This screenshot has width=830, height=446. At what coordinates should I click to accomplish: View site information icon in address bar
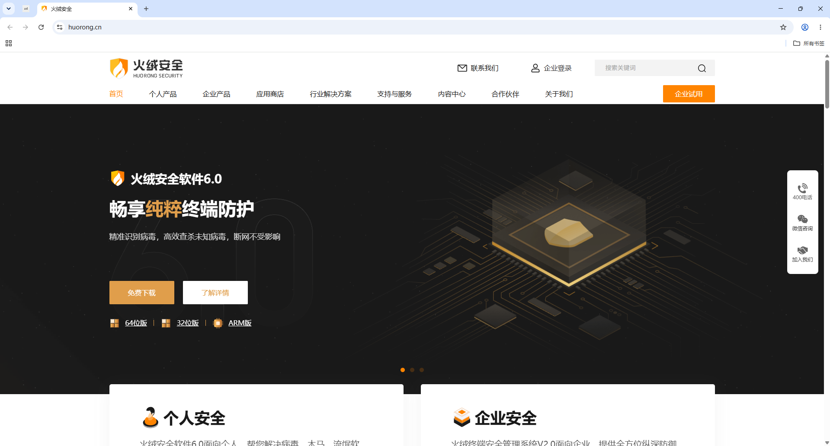60,27
